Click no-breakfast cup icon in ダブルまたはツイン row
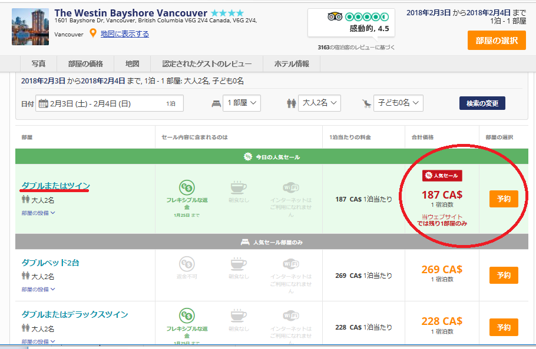 (x=239, y=187)
